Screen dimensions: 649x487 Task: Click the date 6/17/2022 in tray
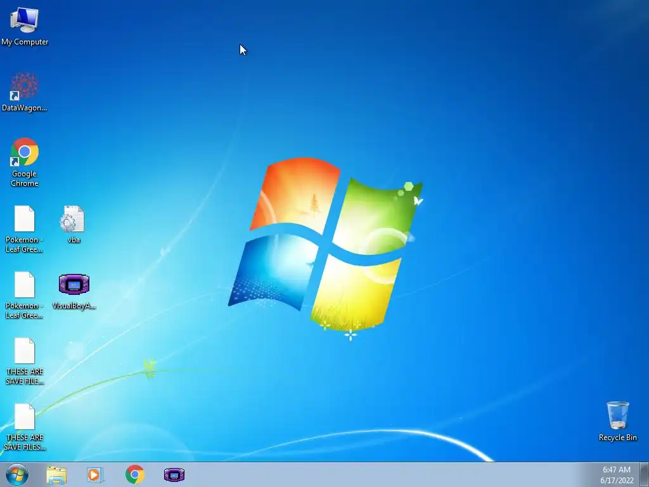pyautogui.click(x=617, y=481)
